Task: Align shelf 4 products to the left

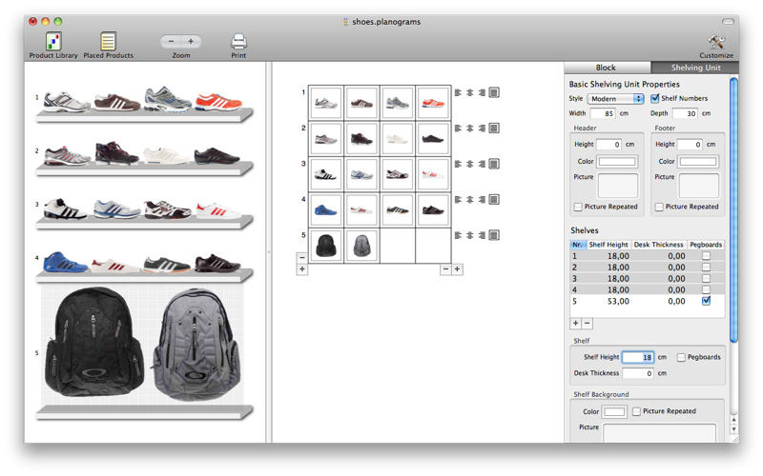Action: point(458,199)
